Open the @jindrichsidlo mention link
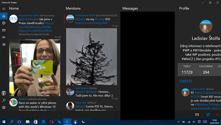The height and width of the screenshot is (125, 221). 29,19
